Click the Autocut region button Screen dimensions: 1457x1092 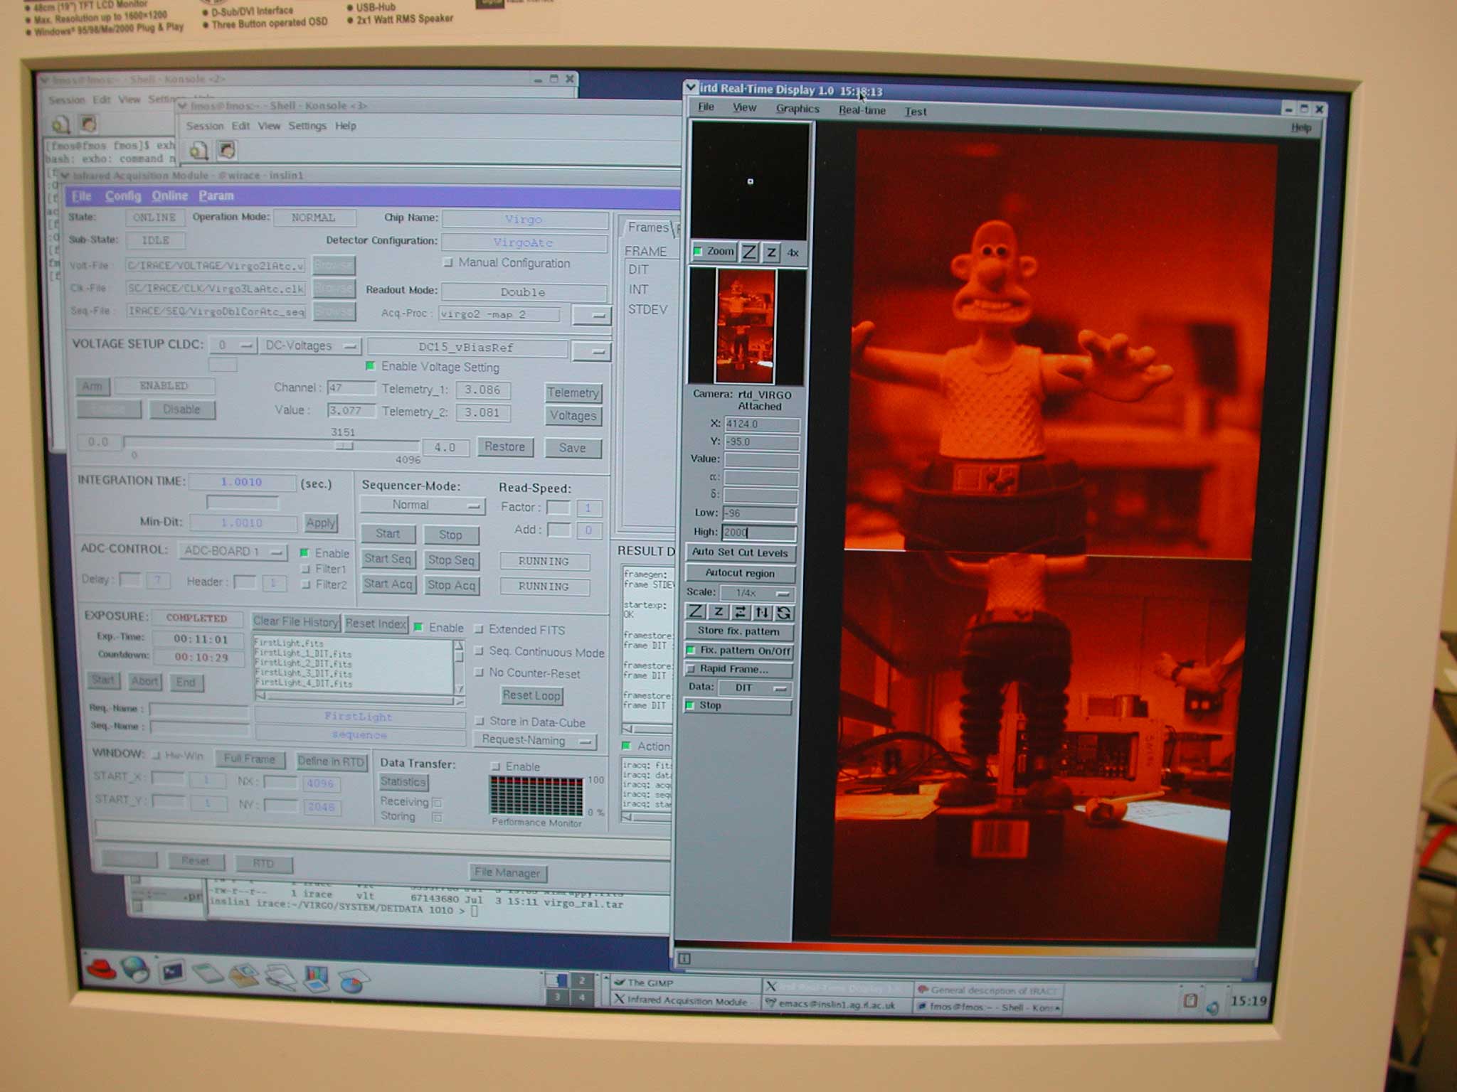[740, 573]
